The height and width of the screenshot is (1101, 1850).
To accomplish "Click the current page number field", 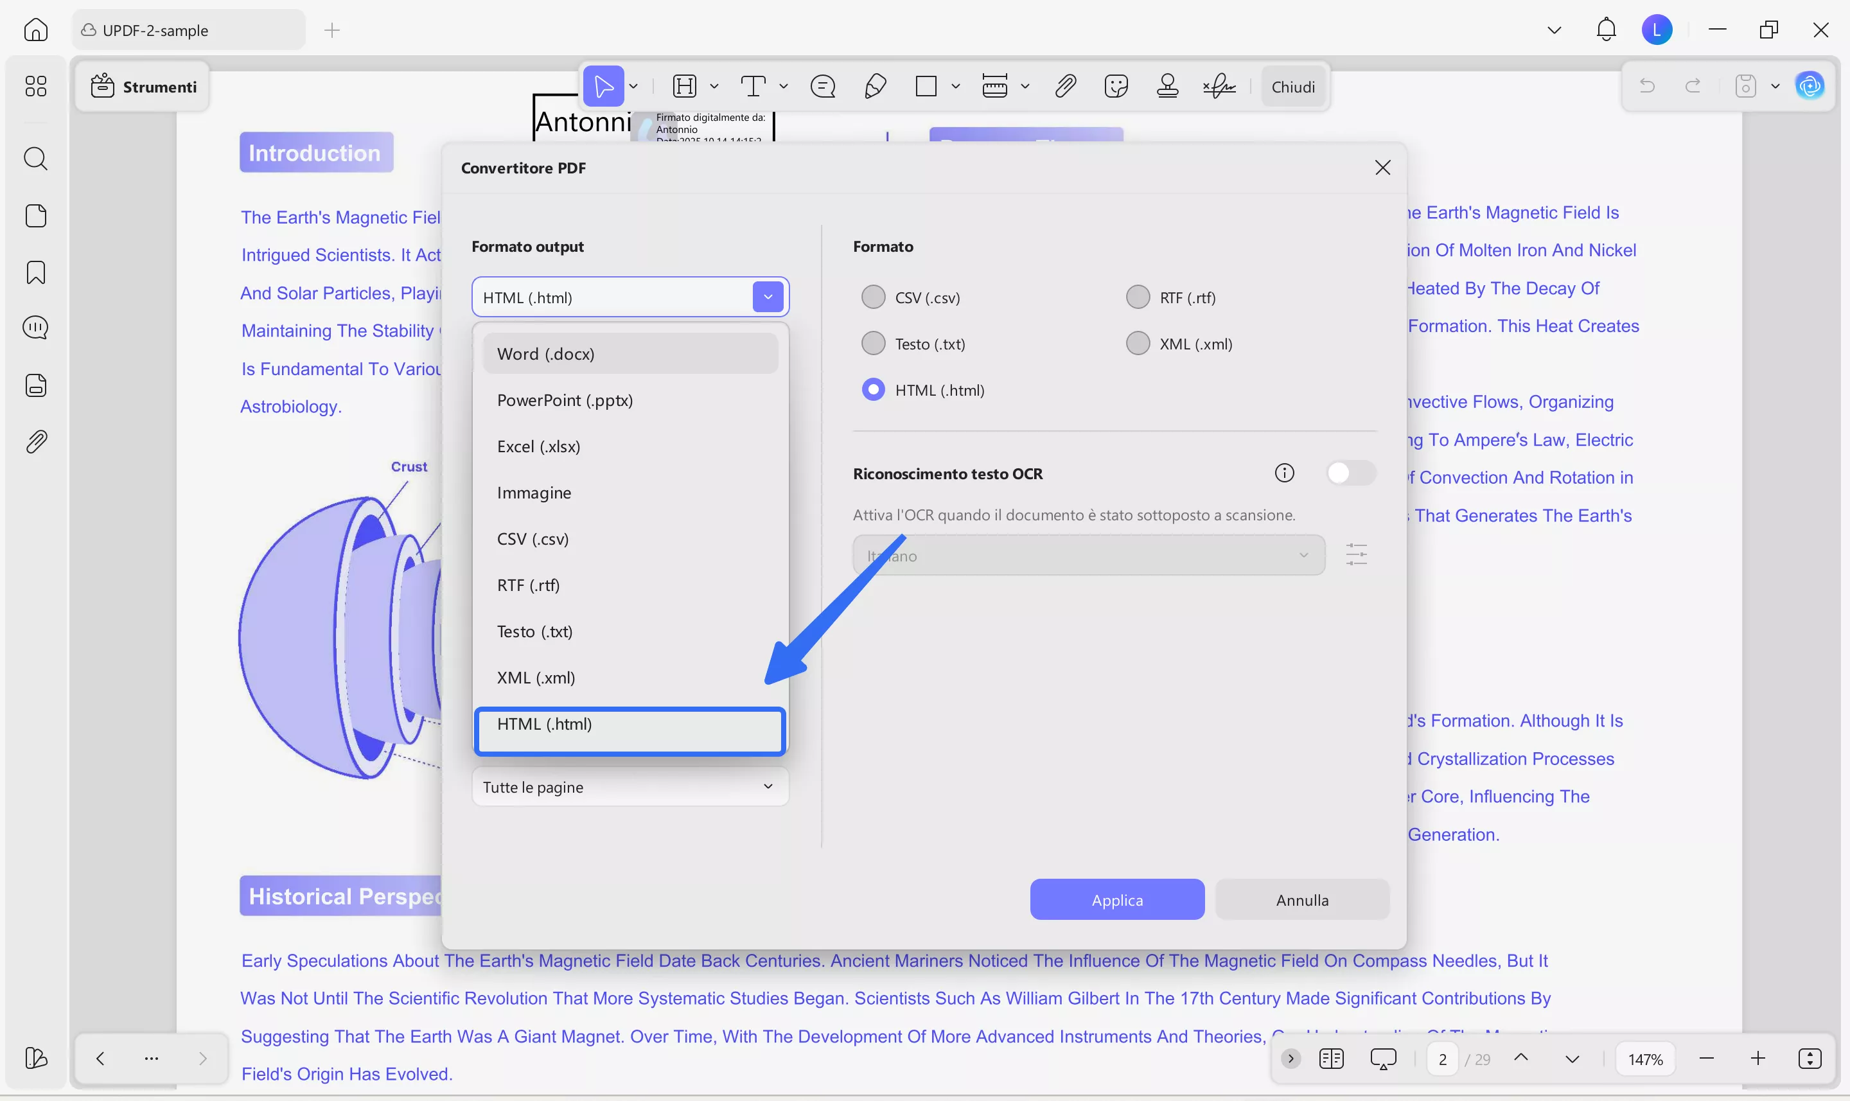I will click(1442, 1059).
